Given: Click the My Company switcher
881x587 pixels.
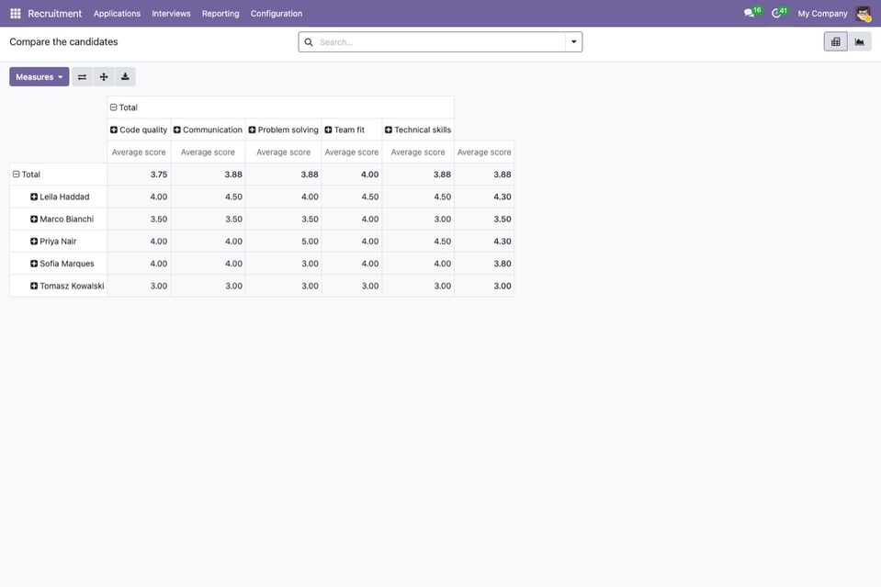Looking at the screenshot, I should pyautogui.click(x=822, y=14).
